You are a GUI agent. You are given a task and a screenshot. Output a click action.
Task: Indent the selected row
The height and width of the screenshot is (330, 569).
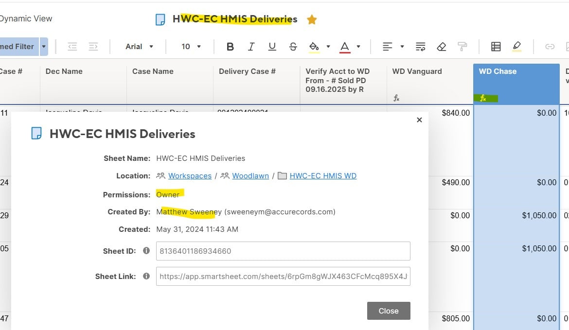point(93,47)
